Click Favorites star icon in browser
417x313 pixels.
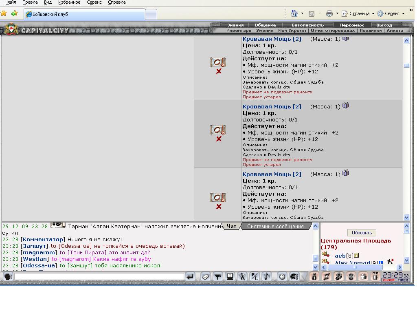4,13
